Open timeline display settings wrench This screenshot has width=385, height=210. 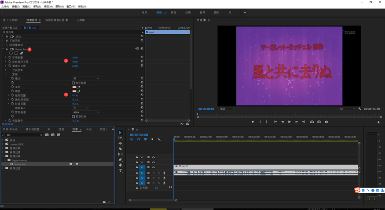pos(159,139)
